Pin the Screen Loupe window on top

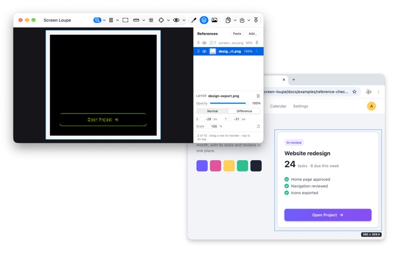(x=256, y=20)
